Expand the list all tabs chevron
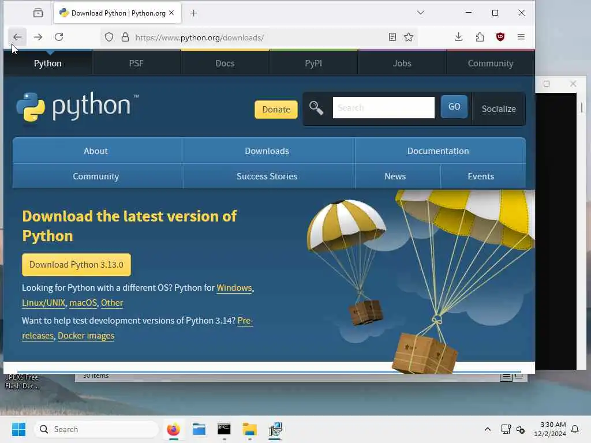591x443 pixels. tap(421, 13)
